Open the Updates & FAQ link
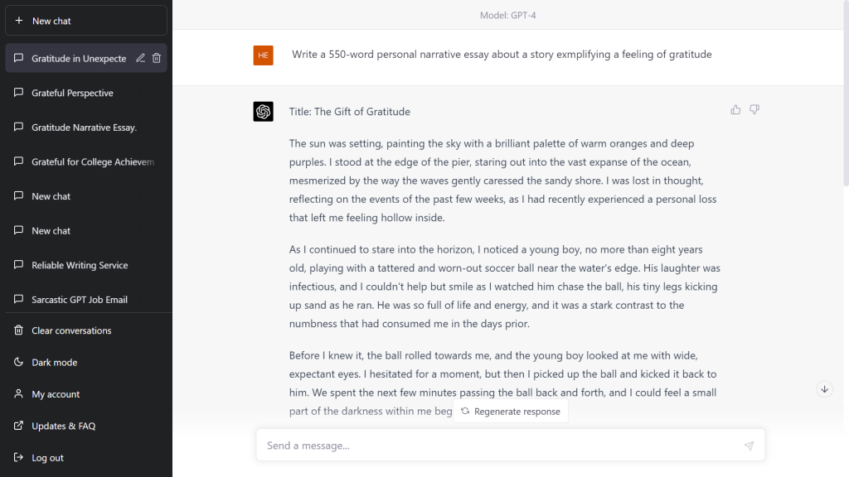Viewport: 849px width, 477px height. 63,426
